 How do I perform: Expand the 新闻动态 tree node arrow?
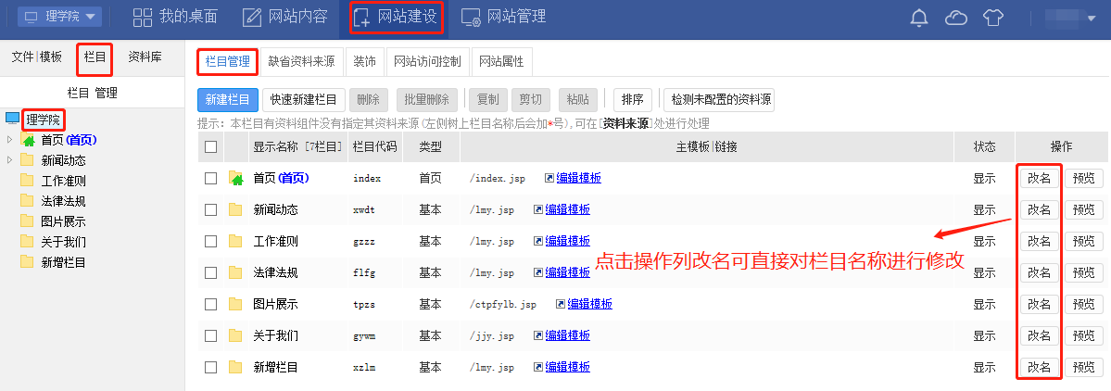click(10, 160)
